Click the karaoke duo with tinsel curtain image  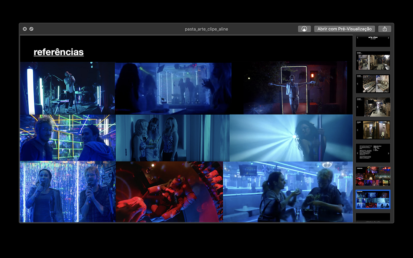point(67,192)
